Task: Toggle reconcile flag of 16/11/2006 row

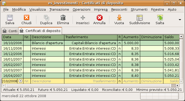Action: point(120,49)
